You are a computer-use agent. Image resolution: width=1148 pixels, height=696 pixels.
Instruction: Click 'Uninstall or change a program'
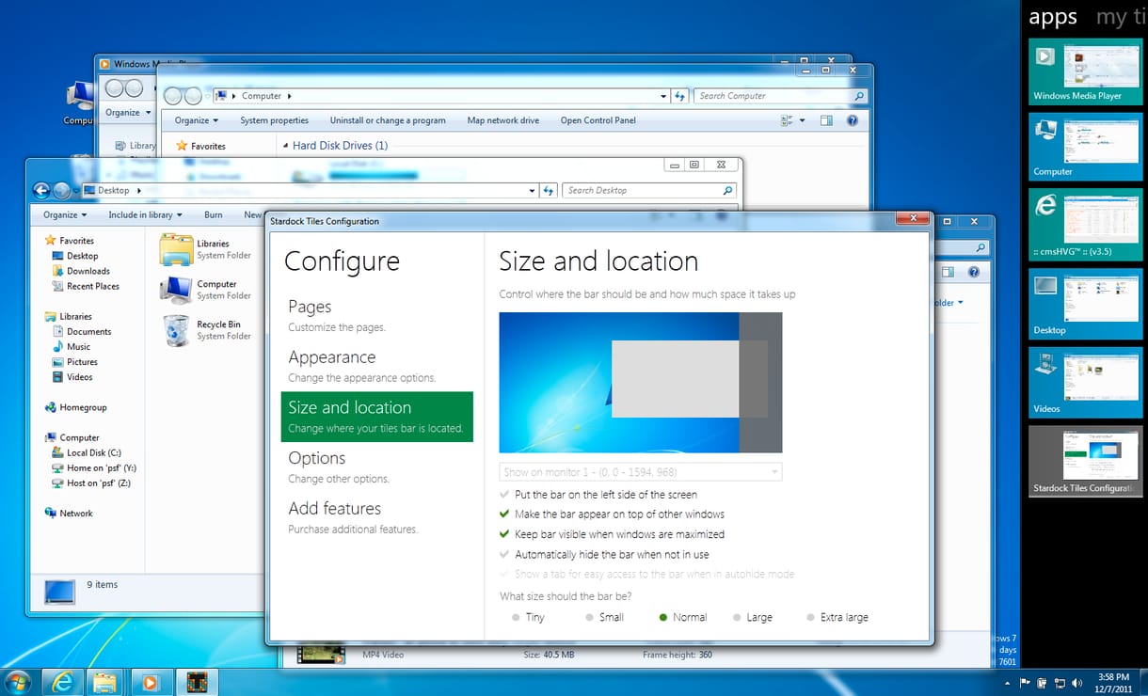coord(388,120)
